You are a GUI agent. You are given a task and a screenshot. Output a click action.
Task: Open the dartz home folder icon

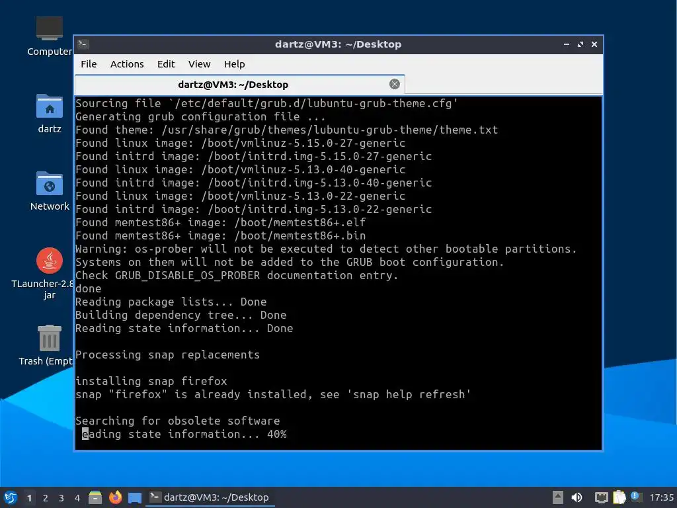click(49, 114)
